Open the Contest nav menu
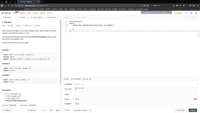Screen dimensions: 200x113 pos(35,13)
